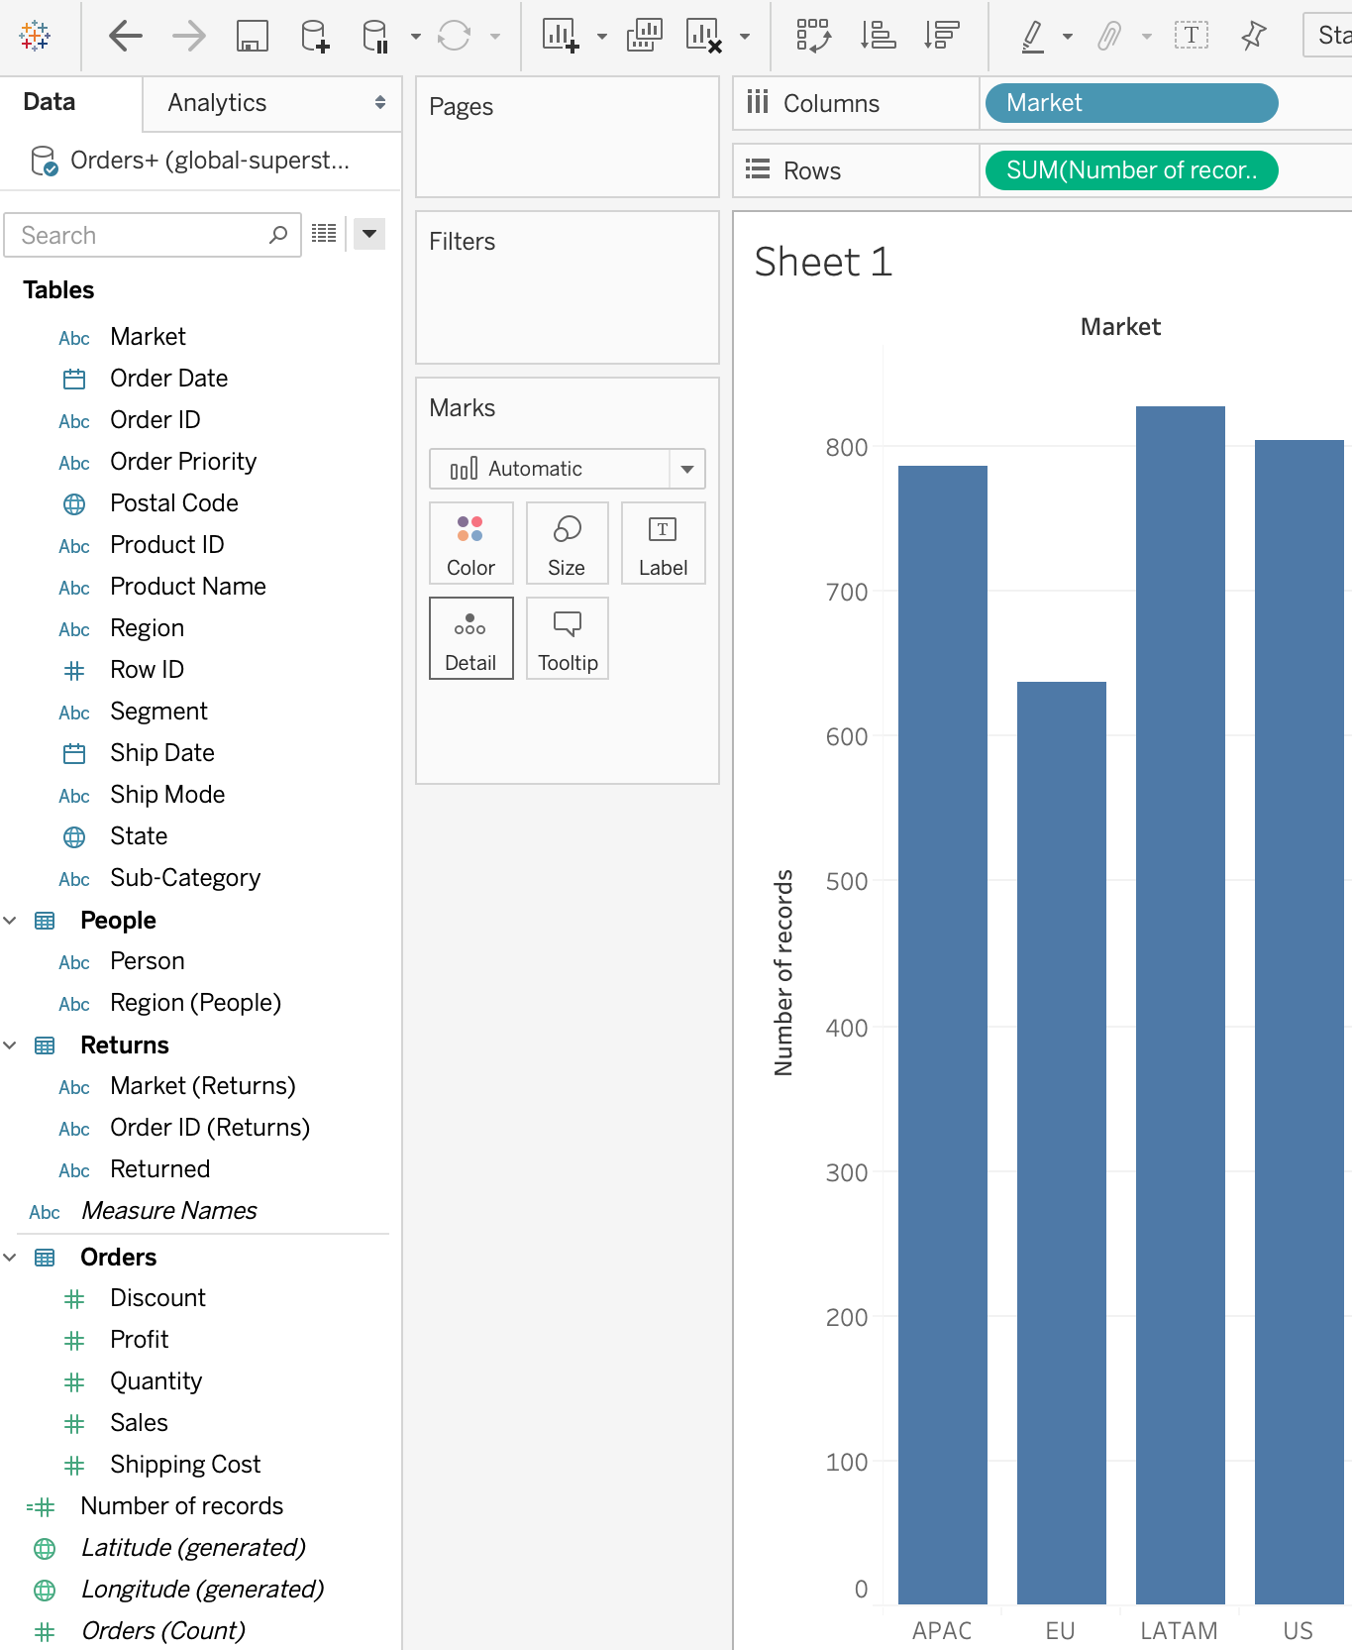Click the New worksheet icon

(x=560, y=37)
